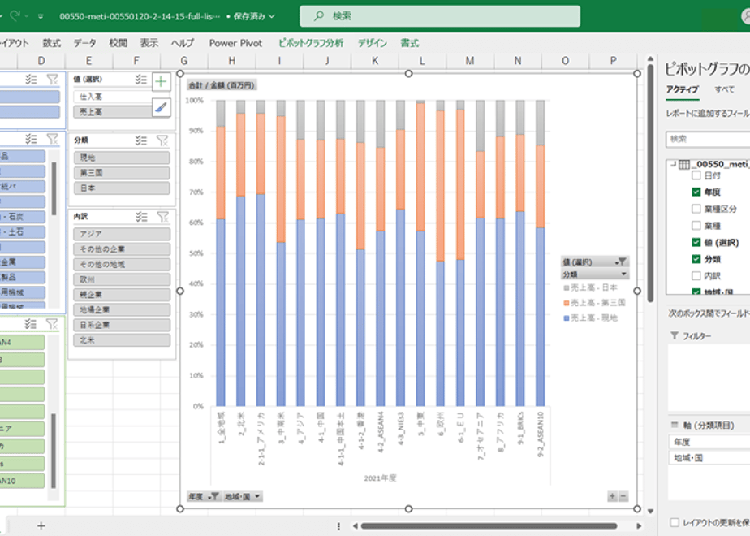The width and height of the screenshot is (750, 536).
Task: Add a new sheet with the plus button
Action: coord(41,526)
